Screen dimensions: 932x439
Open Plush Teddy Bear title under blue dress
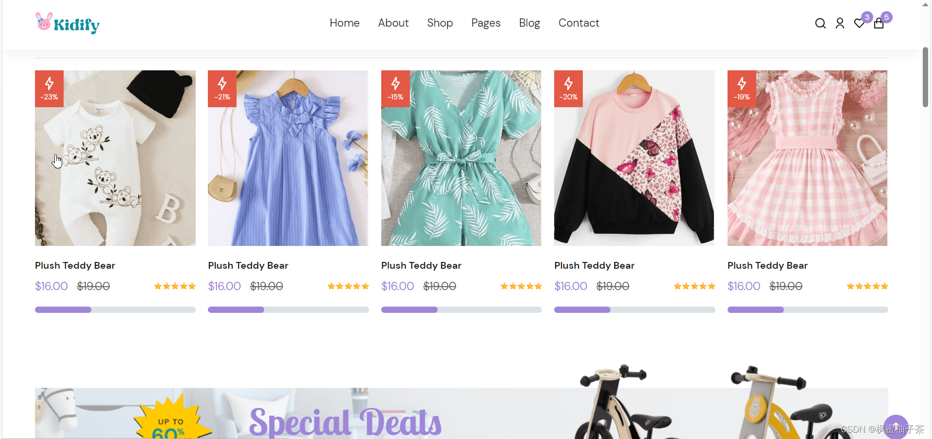[x=248, y=265]
